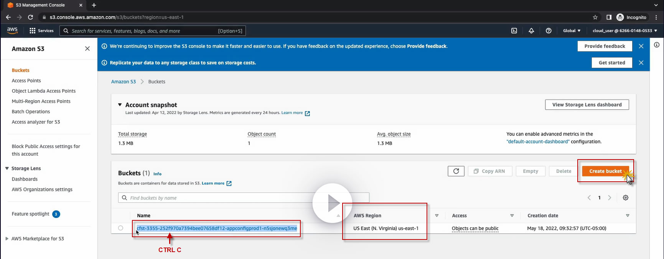
Task: Click the Delete button
Action: pos(563,171)
